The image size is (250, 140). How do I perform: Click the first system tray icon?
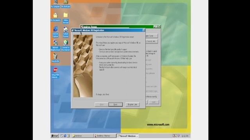[174, 136]
